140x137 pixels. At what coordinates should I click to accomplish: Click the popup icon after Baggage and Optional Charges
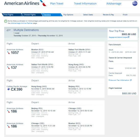pyautogui.click(x=128, y=37)
